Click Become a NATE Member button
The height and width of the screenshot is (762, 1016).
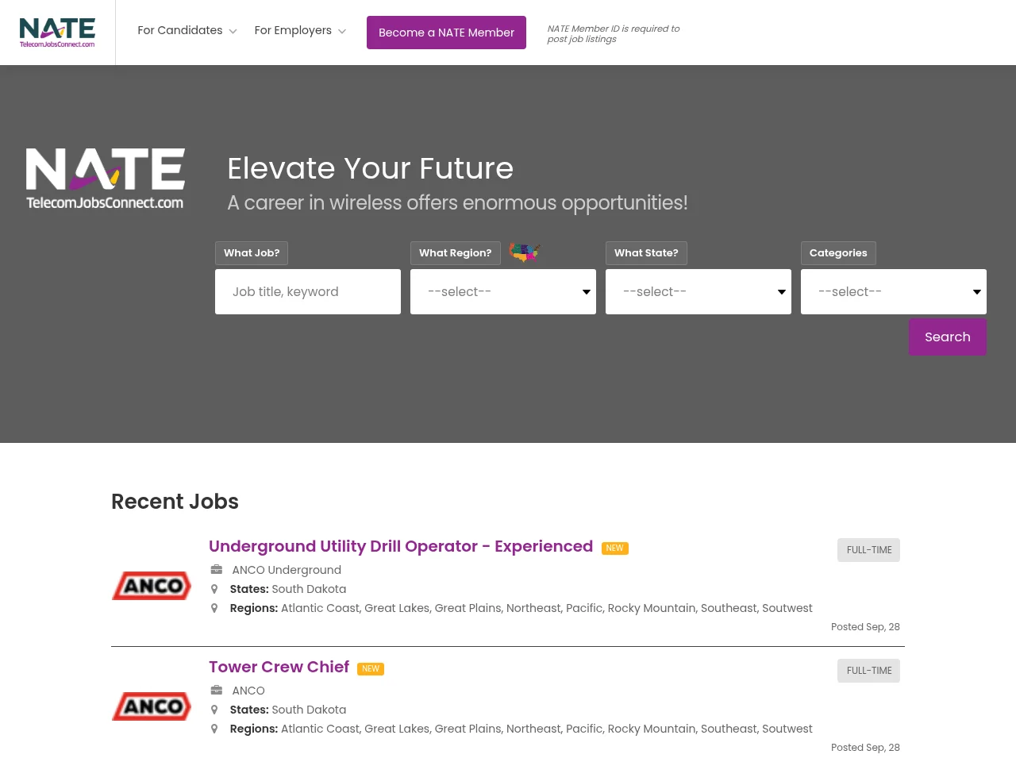(x=446, y=33)
